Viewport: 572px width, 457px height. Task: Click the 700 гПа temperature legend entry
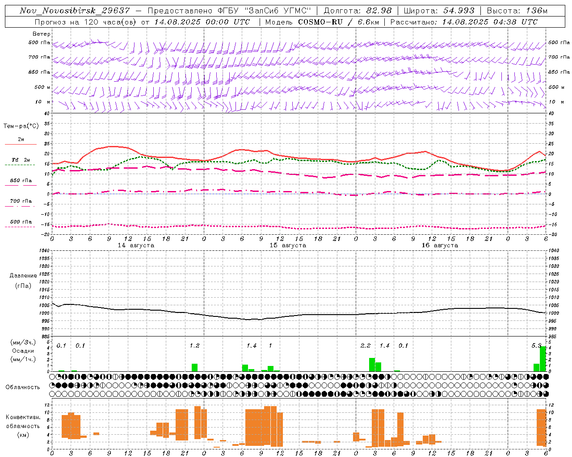pyautogui.click(x=21, y=201)
